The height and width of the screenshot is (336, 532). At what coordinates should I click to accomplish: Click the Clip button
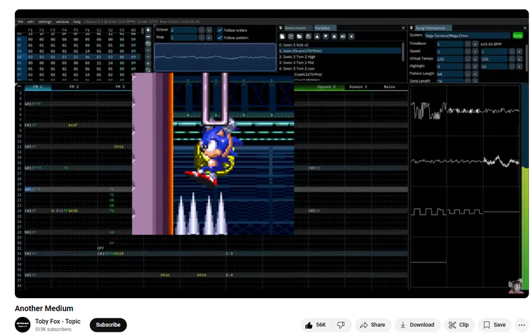coord(459,325)
